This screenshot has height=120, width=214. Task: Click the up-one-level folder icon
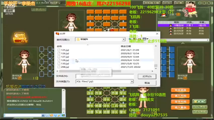[135, 39]
